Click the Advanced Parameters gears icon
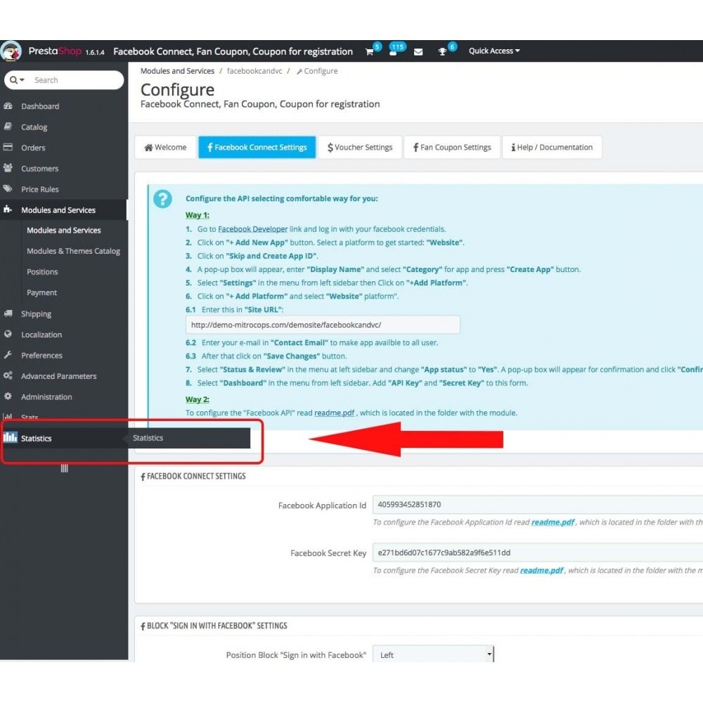This screenshot has height=703, width=703. [8, 375]
